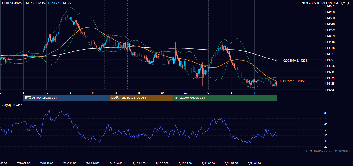Select the chart title 2026-07-10 EUR/USD (M5)

(325, 3)
